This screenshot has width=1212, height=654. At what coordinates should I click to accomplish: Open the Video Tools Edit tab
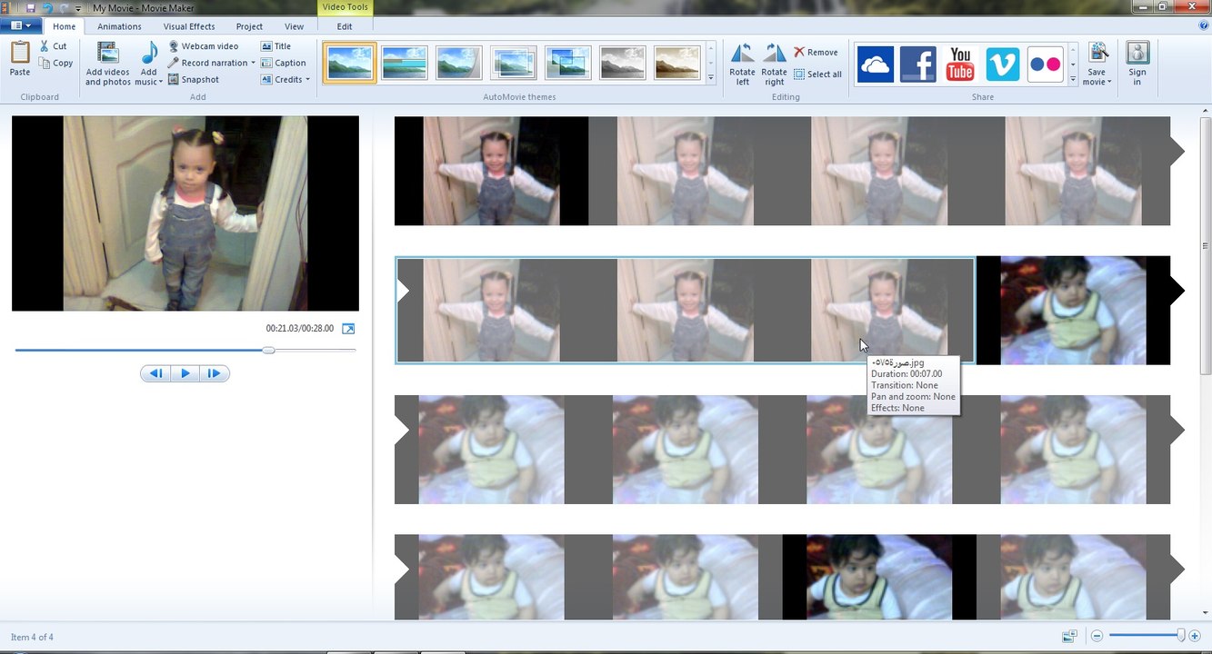point(345,26)
